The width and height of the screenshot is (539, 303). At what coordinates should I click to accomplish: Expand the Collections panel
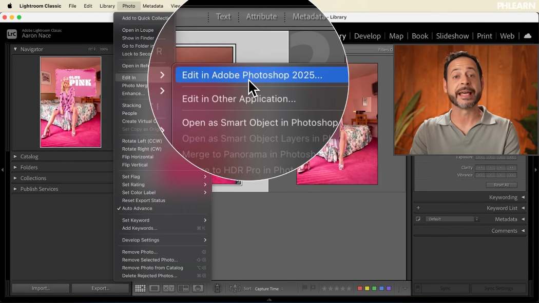pyautogui.click(x=15, y=178)
